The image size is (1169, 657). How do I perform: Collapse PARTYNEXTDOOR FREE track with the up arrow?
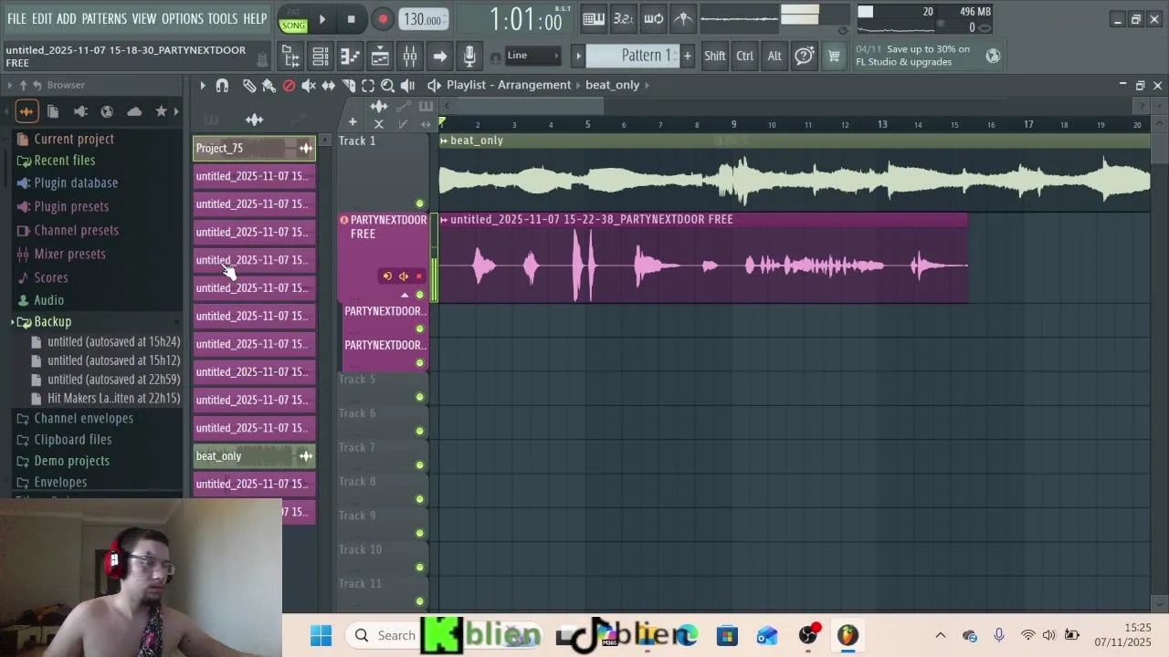click(x=405, y=295)
